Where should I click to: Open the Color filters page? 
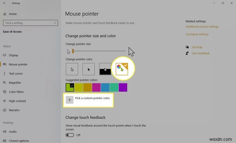tap(16, 92)
